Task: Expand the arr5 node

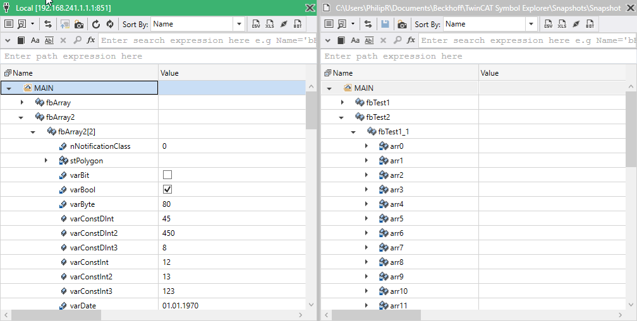Action: (x=366, y=218)
